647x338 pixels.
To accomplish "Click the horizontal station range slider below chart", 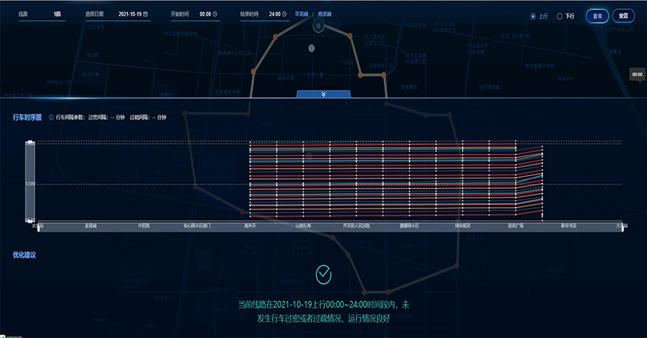I will click(327, 227).
